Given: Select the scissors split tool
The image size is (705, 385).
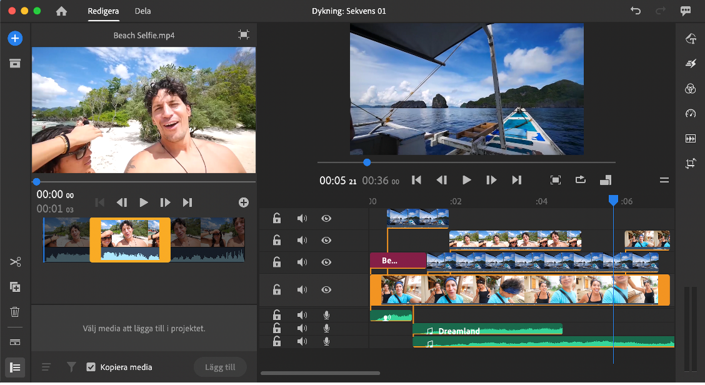Looking at the screenshot, I should (x=15, y=262).
